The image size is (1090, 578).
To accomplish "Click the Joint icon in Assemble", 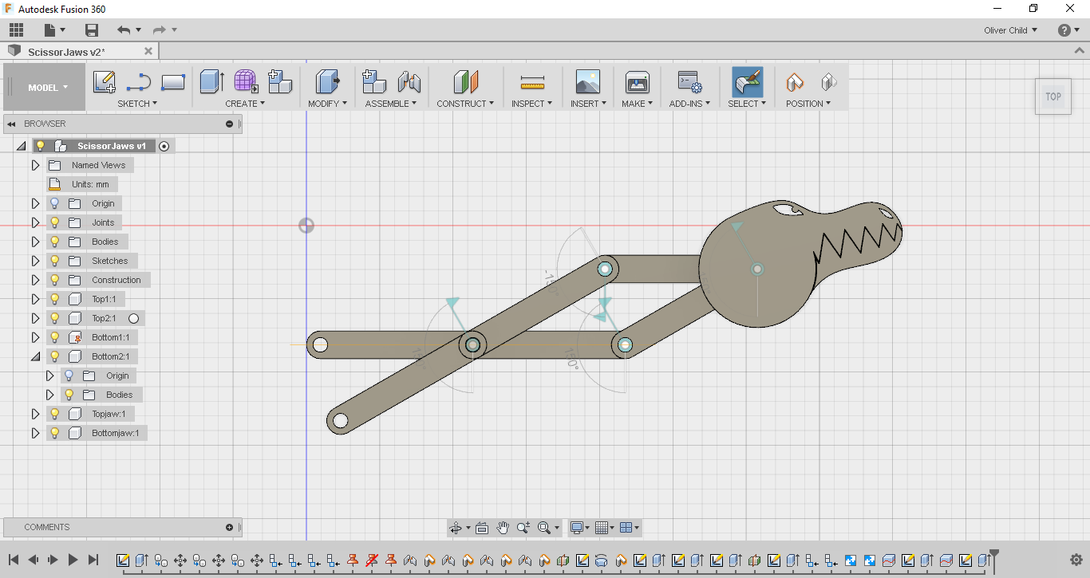I will click(409, 82).
